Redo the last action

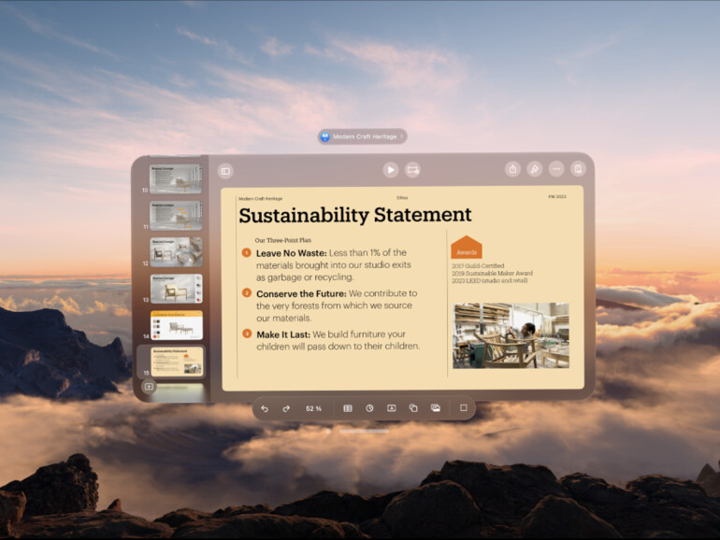click(286, 408)
